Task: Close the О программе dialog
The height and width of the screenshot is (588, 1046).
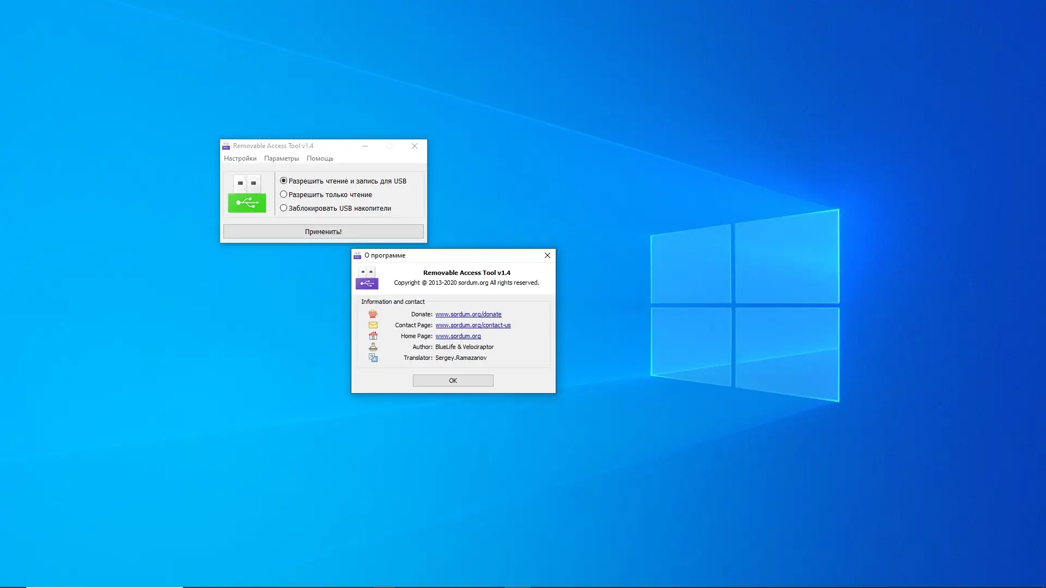Action: tap(547, 255)
